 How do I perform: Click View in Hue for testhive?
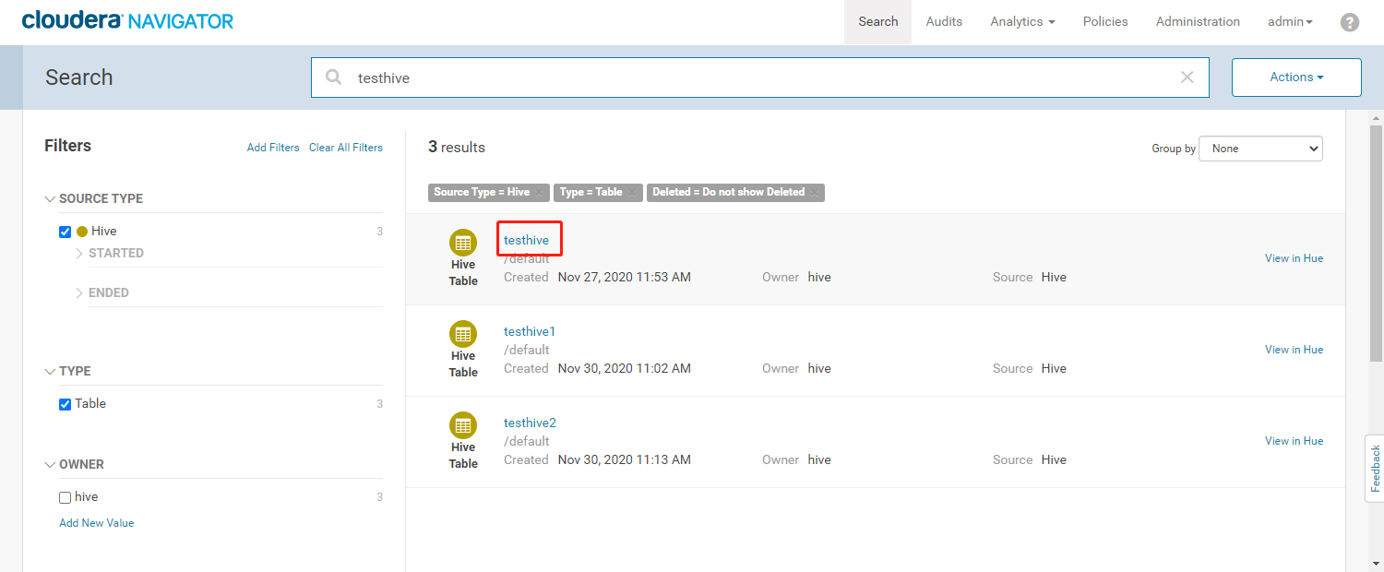1294,258
